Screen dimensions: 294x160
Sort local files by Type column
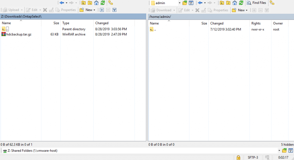tap(77, 23)
